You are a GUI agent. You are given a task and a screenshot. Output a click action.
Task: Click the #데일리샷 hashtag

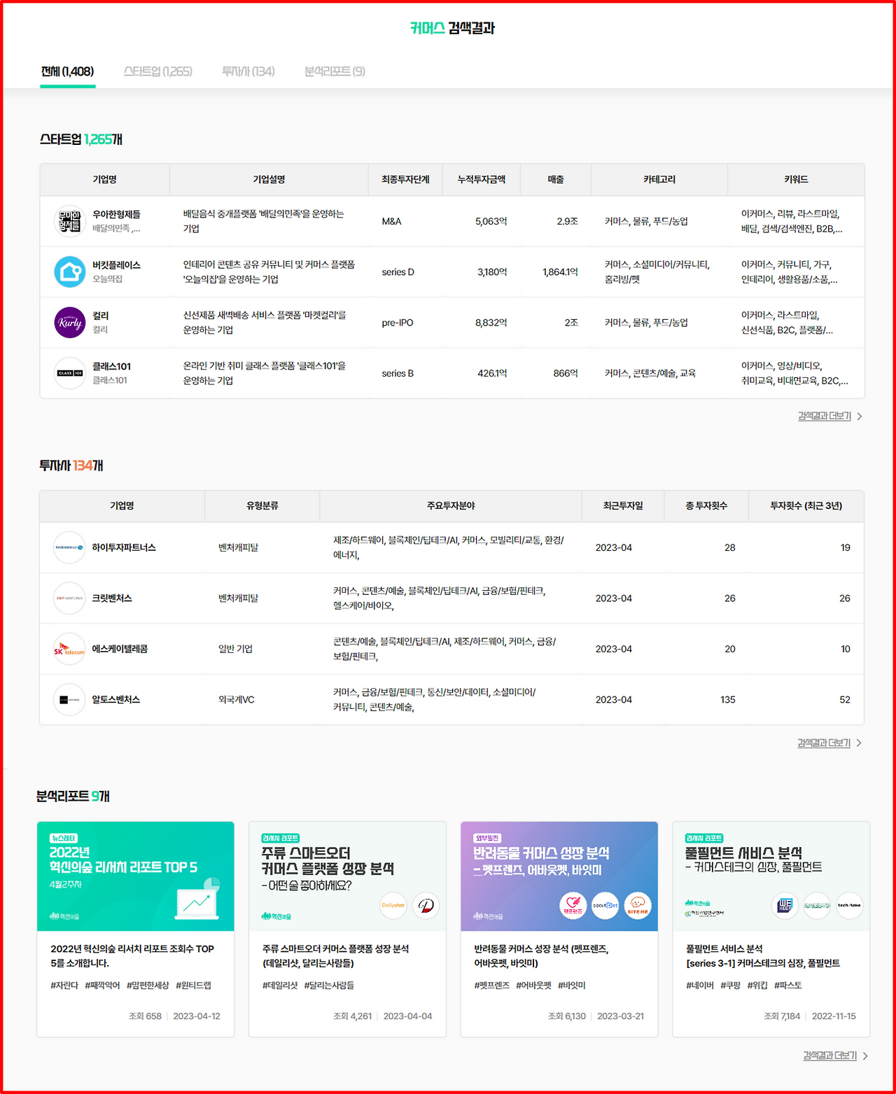point(280,986)
